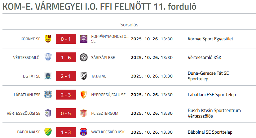
Task: Click the Tatai AC team crest
Action: (83, 76)
